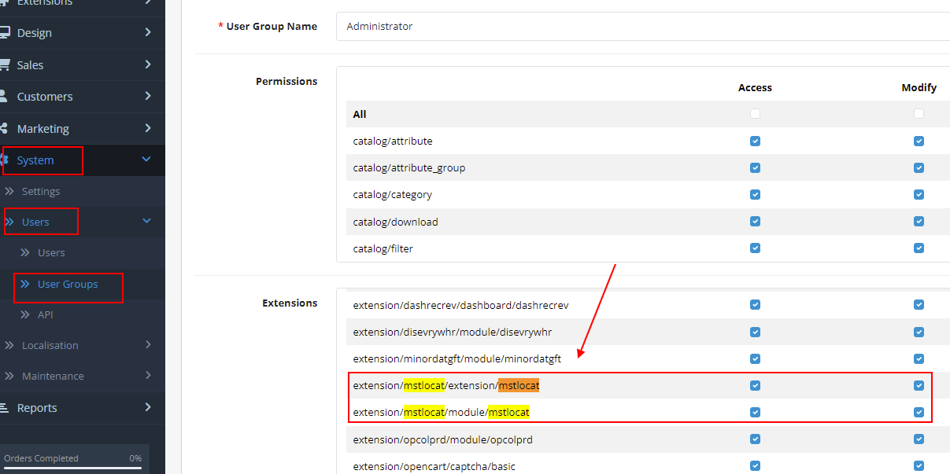
Task: Click the double-arrow icon beside Maintenance
Action: tap(9, 376)
